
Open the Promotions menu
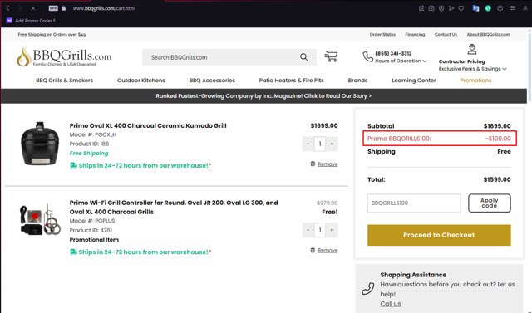(475, 81)
